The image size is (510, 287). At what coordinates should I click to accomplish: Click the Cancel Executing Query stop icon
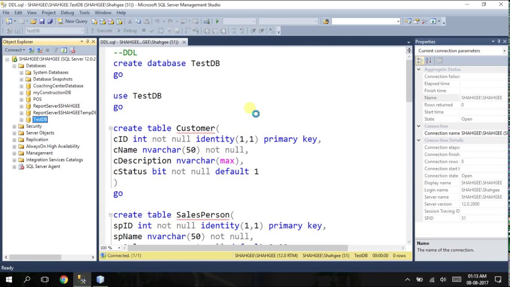144,31
